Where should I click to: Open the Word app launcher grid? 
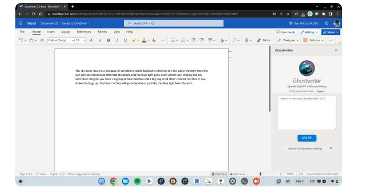pyautogui.click(x=20, y=24)
